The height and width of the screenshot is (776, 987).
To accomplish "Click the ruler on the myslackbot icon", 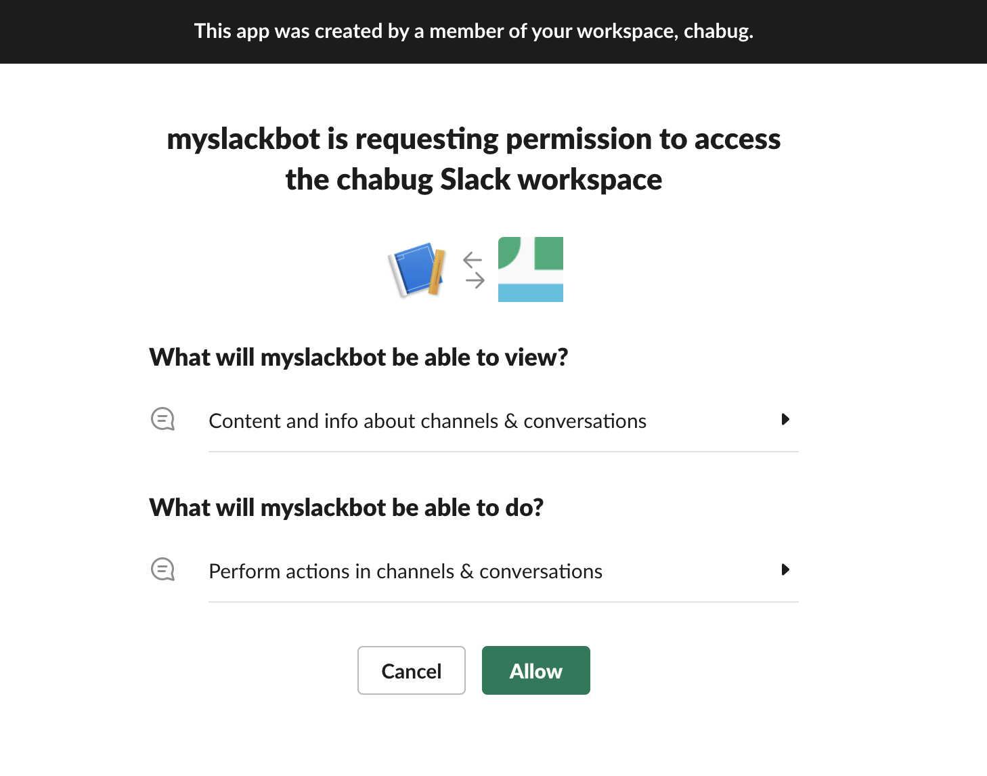I will pyautogui.click(x=437, y=272).
